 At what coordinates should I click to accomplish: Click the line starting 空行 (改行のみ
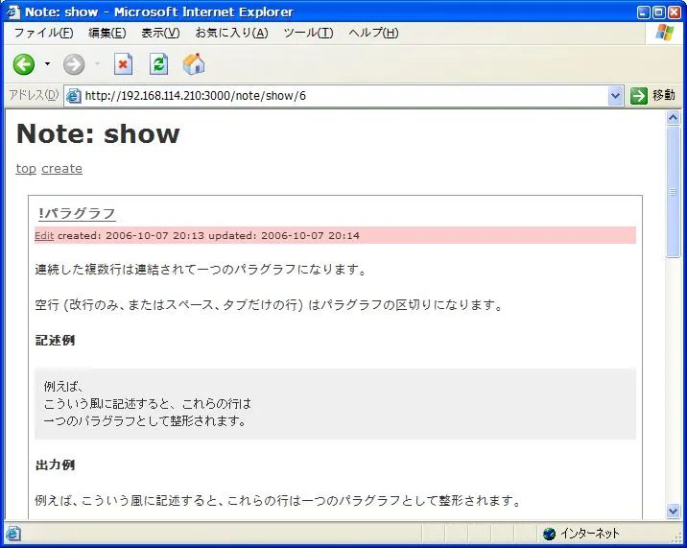coord(269,304)
